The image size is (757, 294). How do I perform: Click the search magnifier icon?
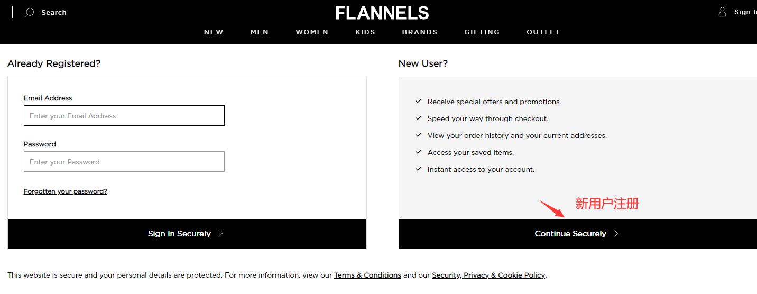(x=30, y=12)
